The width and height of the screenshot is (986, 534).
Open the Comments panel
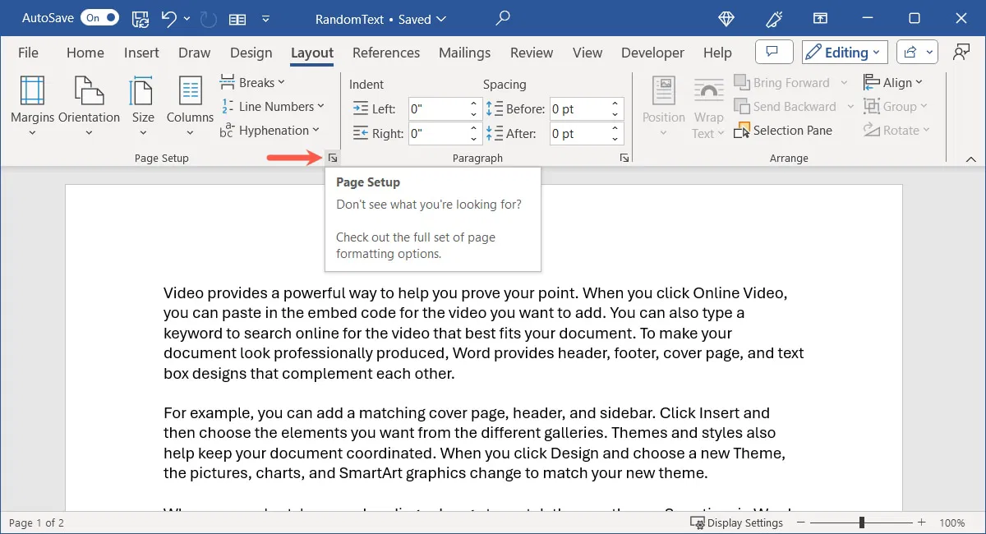773,51
